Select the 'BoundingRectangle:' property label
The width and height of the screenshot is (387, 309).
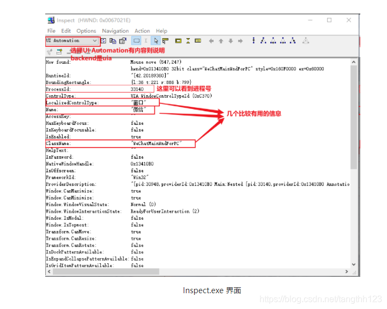[68, 82]
